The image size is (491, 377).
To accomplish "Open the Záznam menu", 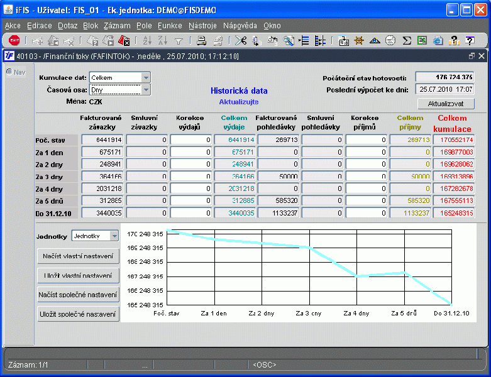I will tap(118, 26).
